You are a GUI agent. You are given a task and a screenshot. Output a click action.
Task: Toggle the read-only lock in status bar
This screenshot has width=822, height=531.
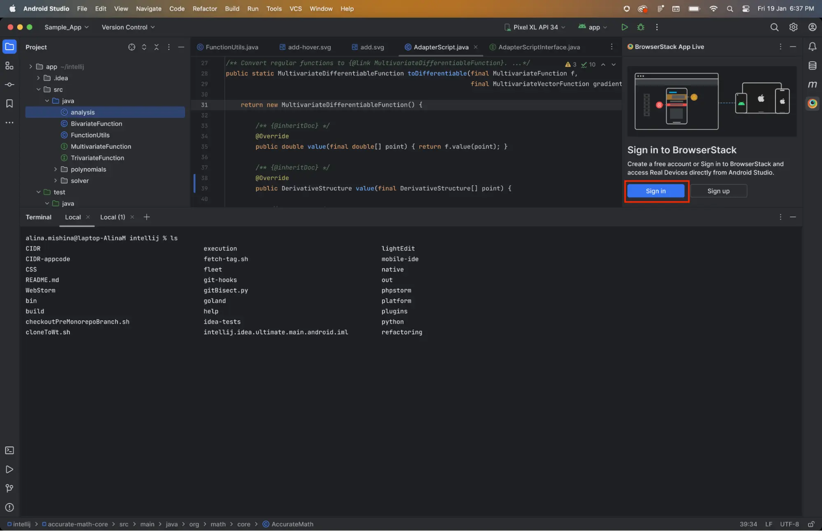(x=811, y=524)
